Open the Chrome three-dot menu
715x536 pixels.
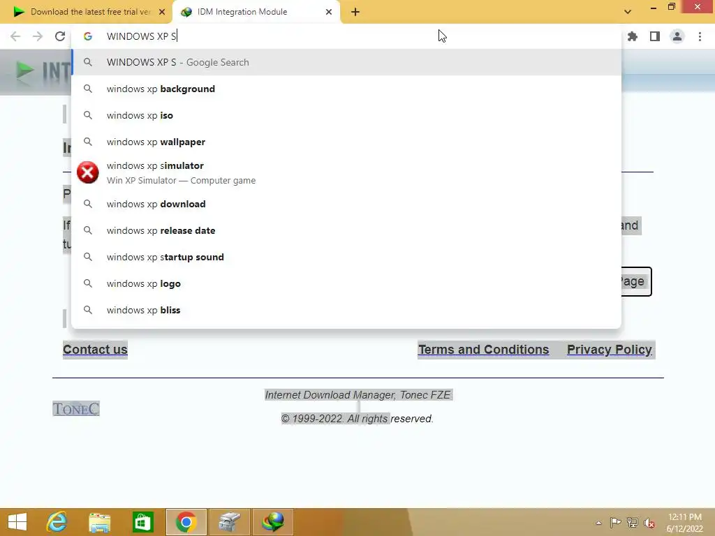point(700,36)
